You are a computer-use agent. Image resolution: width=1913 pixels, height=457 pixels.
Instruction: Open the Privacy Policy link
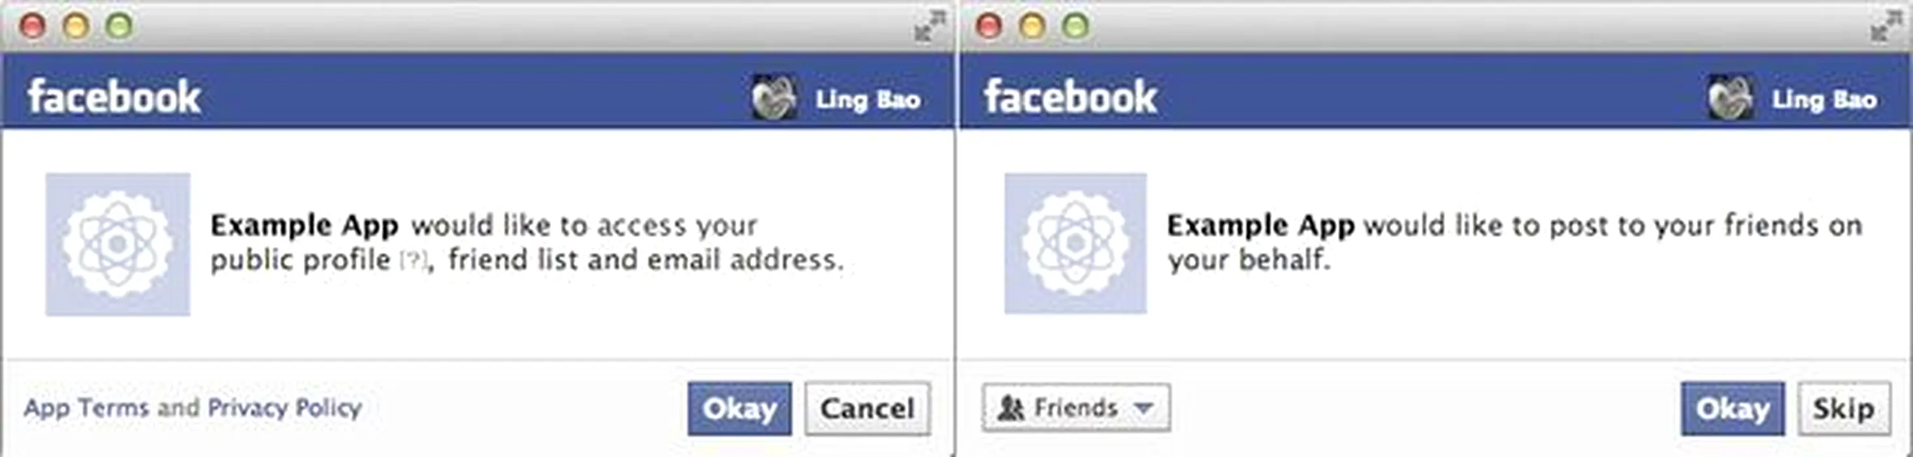click(x=284, y=407)
